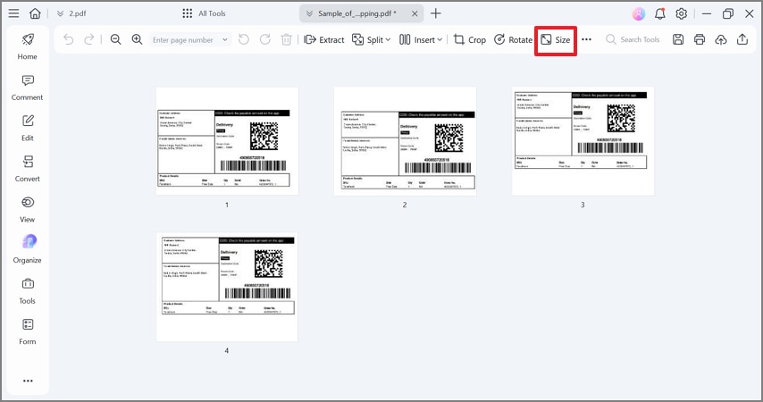
Task: Open the Split dropdown
Action: click(x=372, y=39)
